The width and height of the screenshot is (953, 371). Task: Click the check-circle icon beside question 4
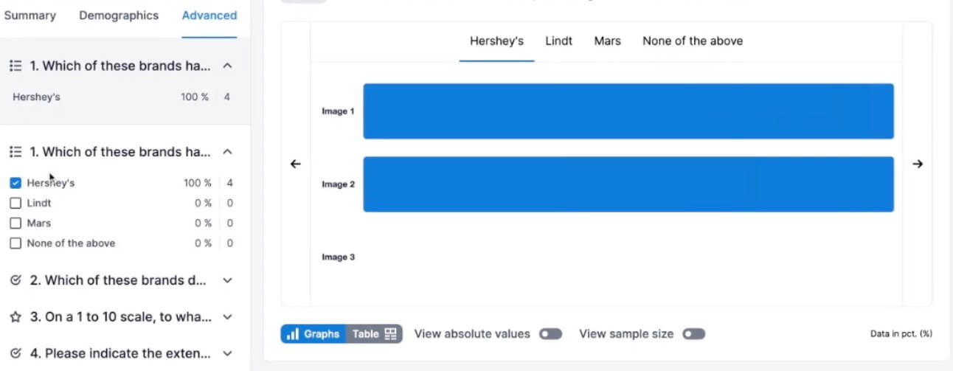[x=15, y=353]
